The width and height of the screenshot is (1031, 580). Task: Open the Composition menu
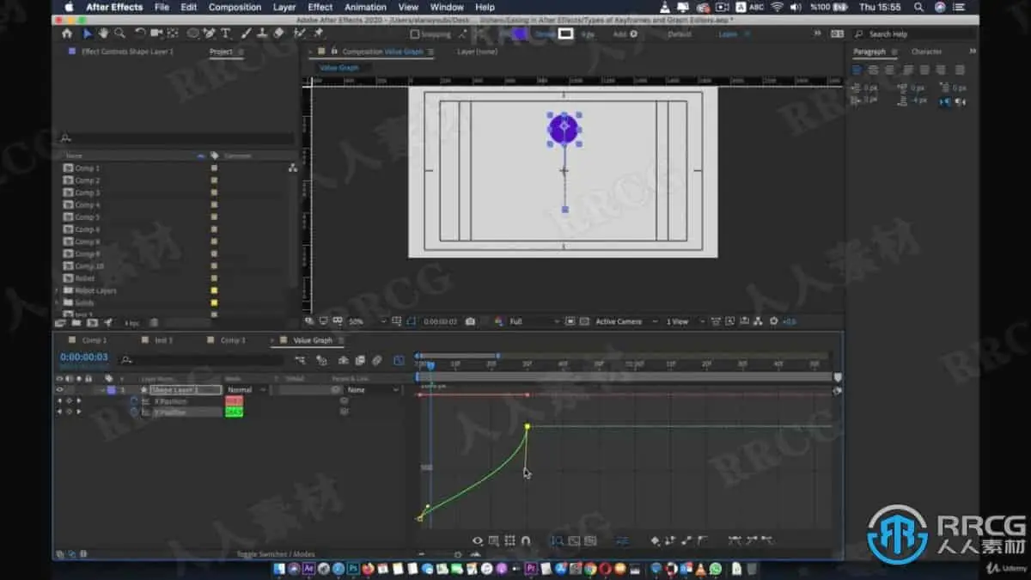coord(235,7)
